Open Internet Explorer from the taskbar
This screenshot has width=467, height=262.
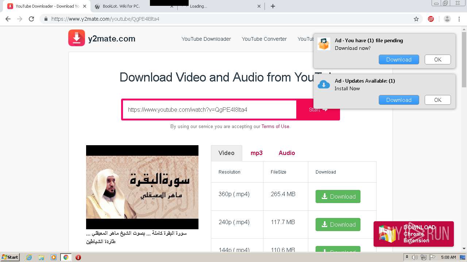tap(29, 257)
